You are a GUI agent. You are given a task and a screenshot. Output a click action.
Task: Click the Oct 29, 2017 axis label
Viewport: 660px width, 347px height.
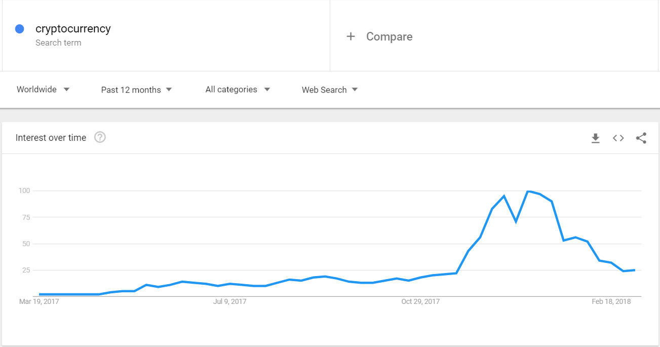420,301
